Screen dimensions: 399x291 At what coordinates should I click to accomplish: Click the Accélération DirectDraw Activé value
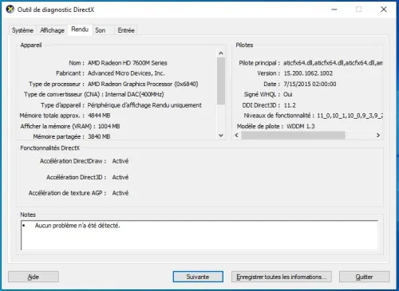(120, 161)
